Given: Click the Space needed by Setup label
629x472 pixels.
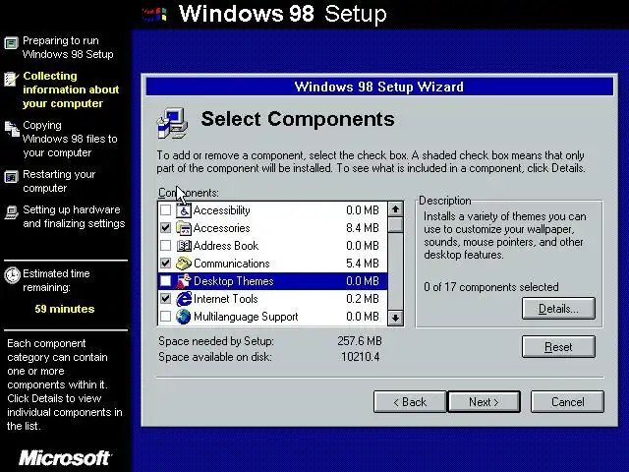Looking at the screenshot, I should pos(216,341).
